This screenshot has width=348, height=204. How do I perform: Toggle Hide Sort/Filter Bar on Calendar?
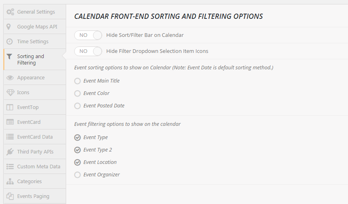[88, 35]
